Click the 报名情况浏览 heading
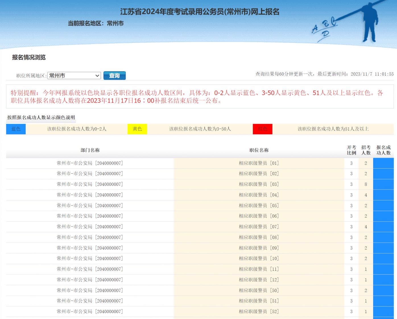 [x=29, y=57]
